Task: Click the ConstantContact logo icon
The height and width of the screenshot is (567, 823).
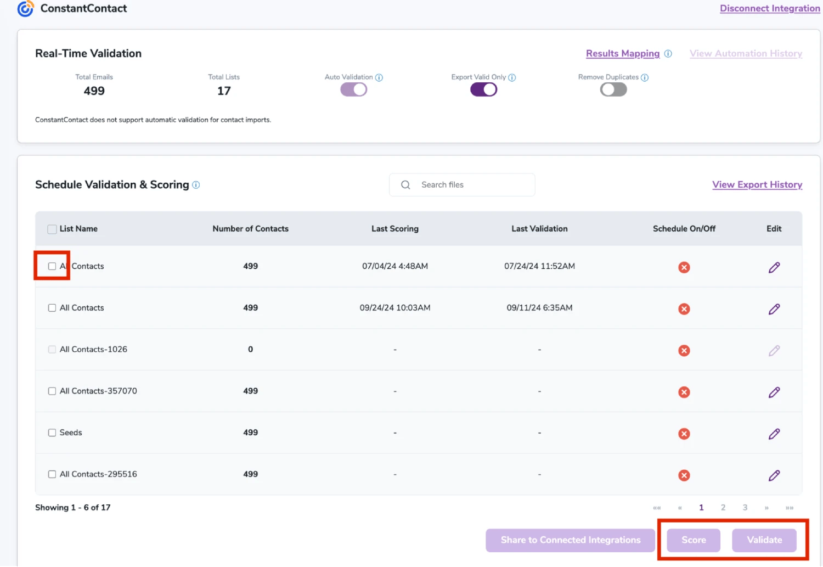Action: (x=24, y=8)
